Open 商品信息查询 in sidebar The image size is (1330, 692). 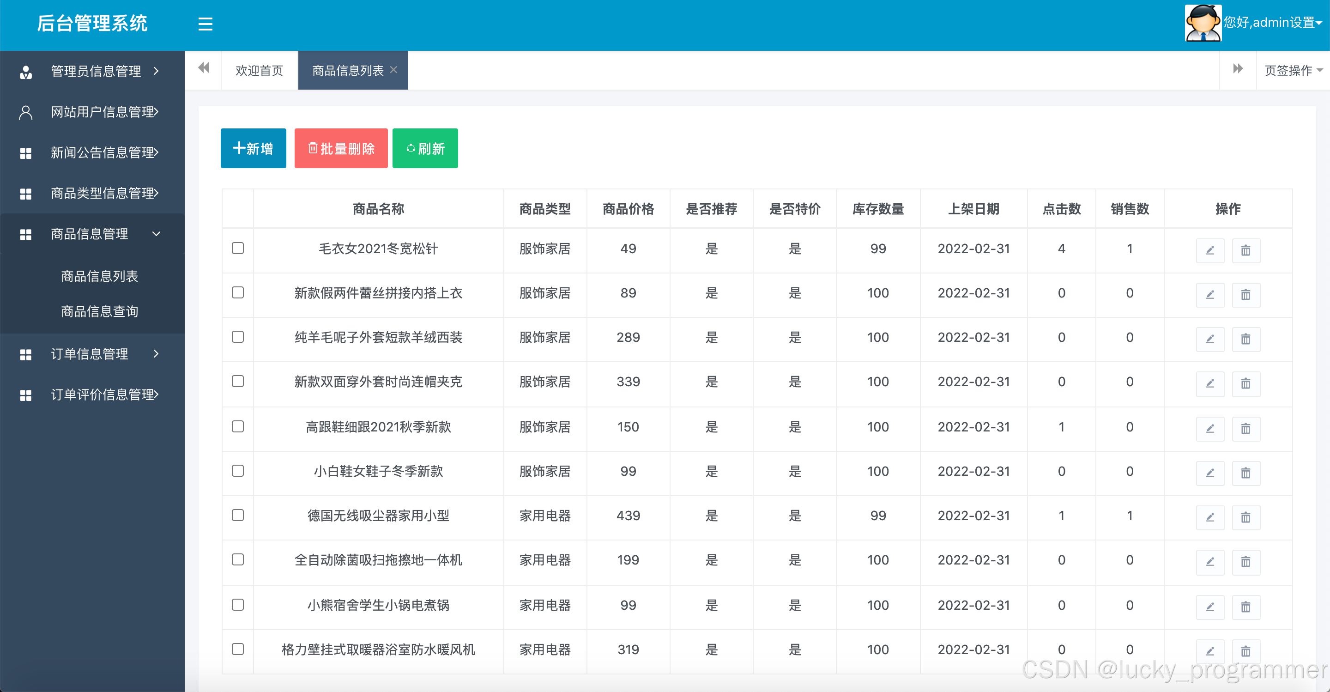(99, 311)
